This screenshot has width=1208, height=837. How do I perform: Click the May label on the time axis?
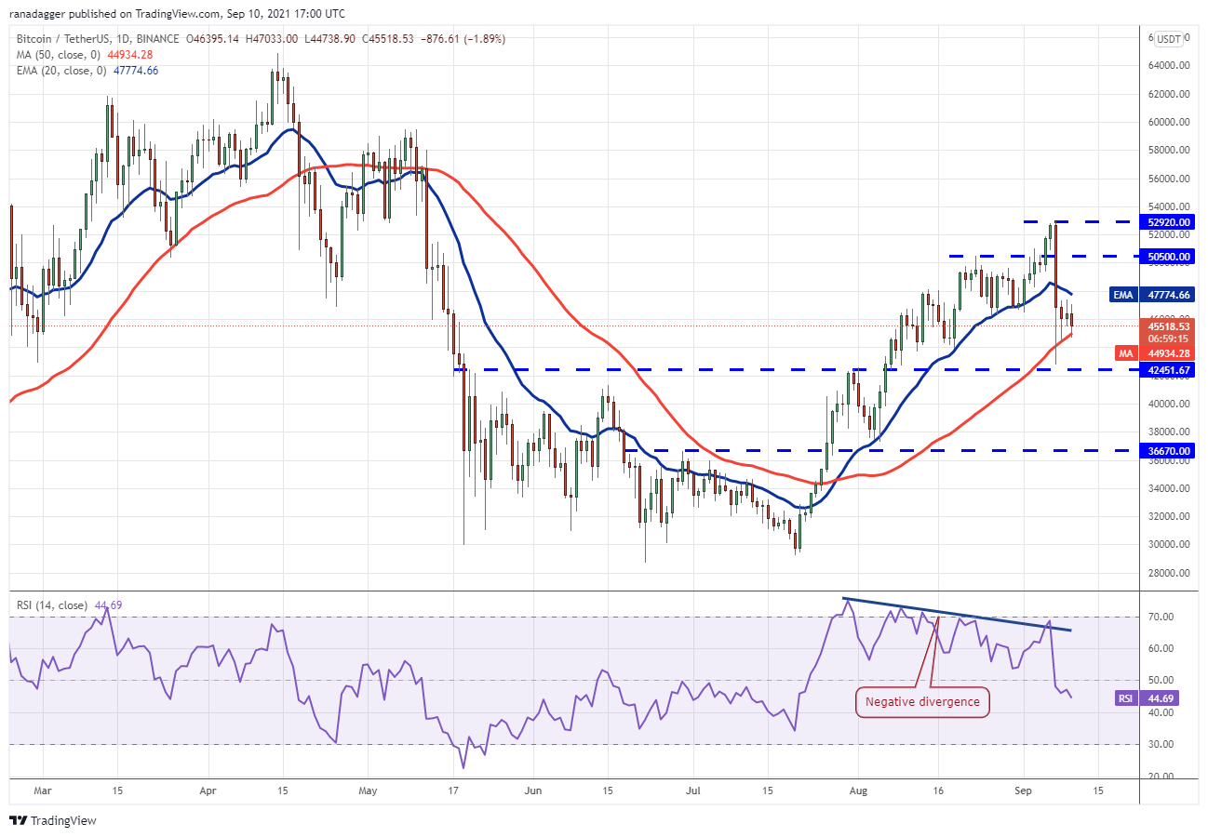point(368,791)
